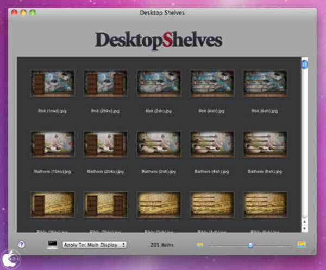Screen dimensions: 326x270
Task: Click the green zoom window button
Action: pyautogui.click(x=33, y=12)
